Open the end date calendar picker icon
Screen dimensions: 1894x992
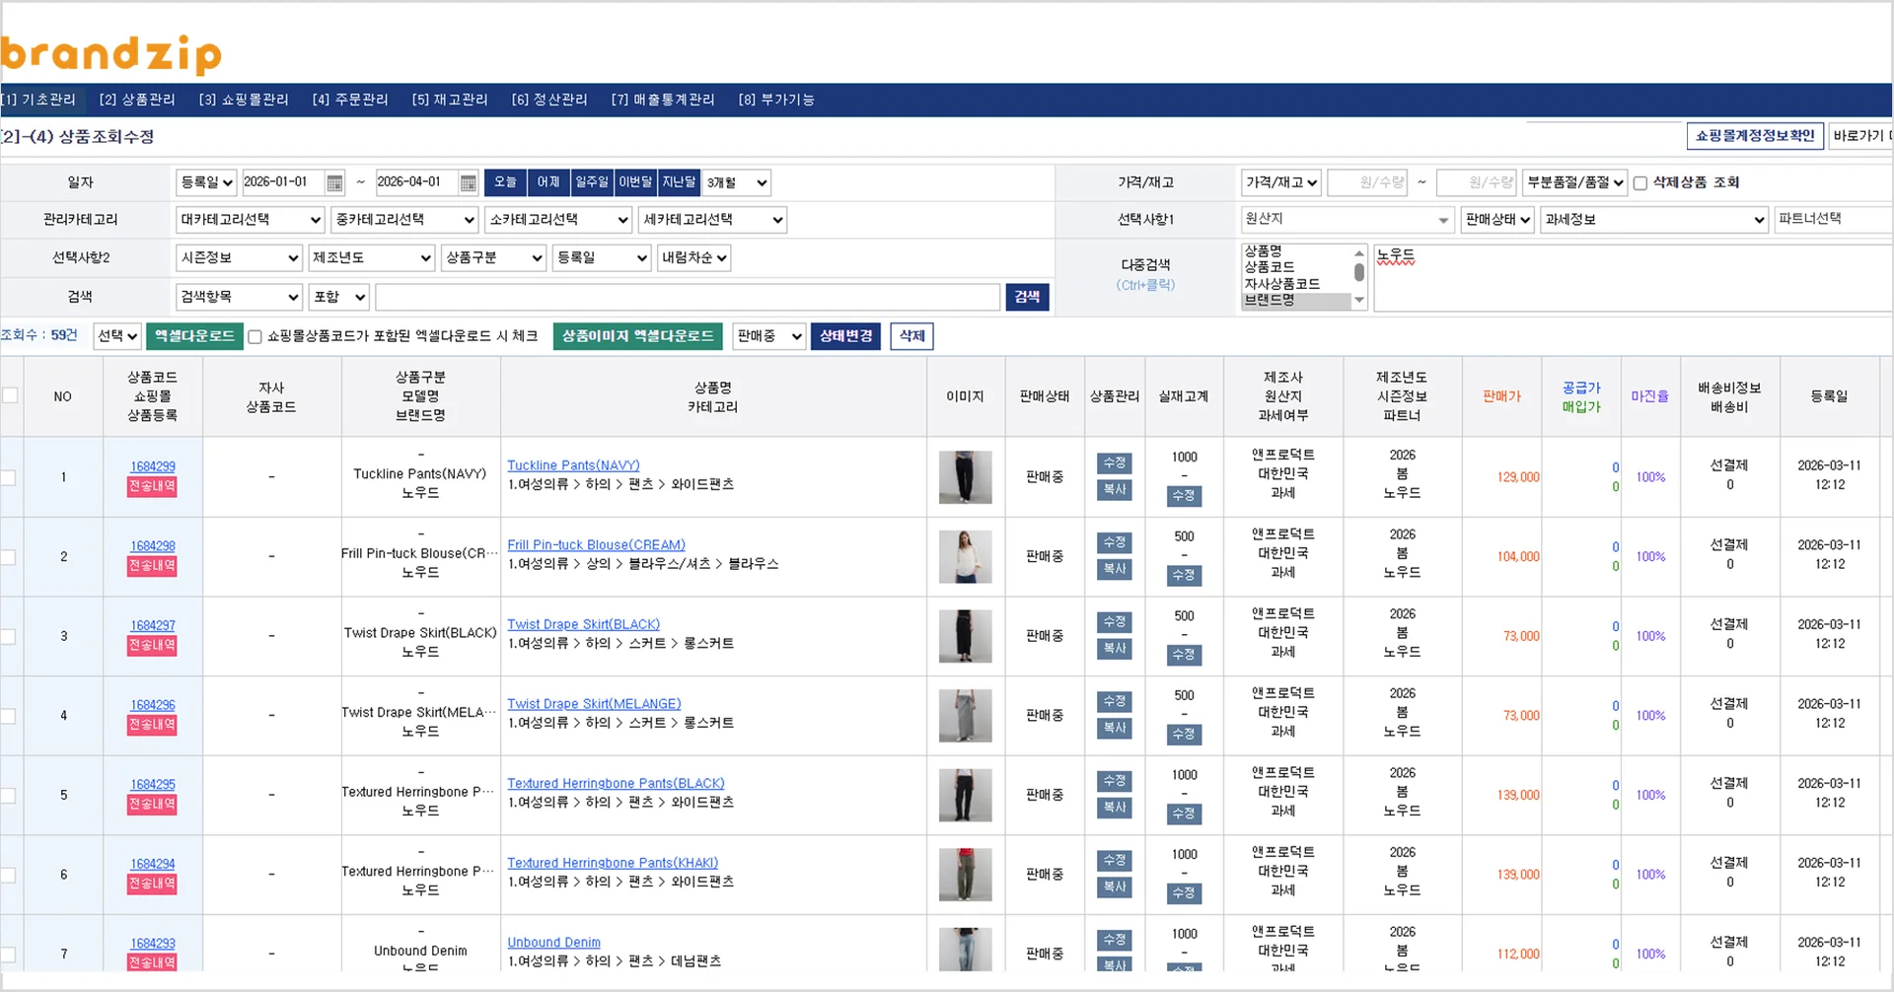(x=469, y=183)
